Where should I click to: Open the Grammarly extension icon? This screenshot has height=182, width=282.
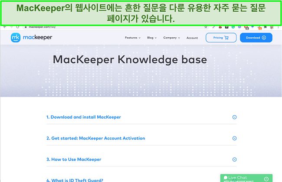233,27
